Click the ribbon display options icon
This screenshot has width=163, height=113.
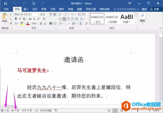(130, 3)
